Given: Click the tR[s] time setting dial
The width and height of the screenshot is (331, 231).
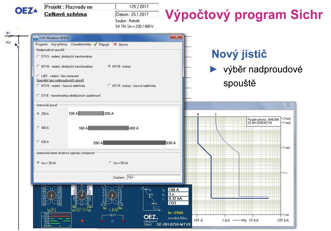Looking at the screenshot, I should click(x=82, y=195).
